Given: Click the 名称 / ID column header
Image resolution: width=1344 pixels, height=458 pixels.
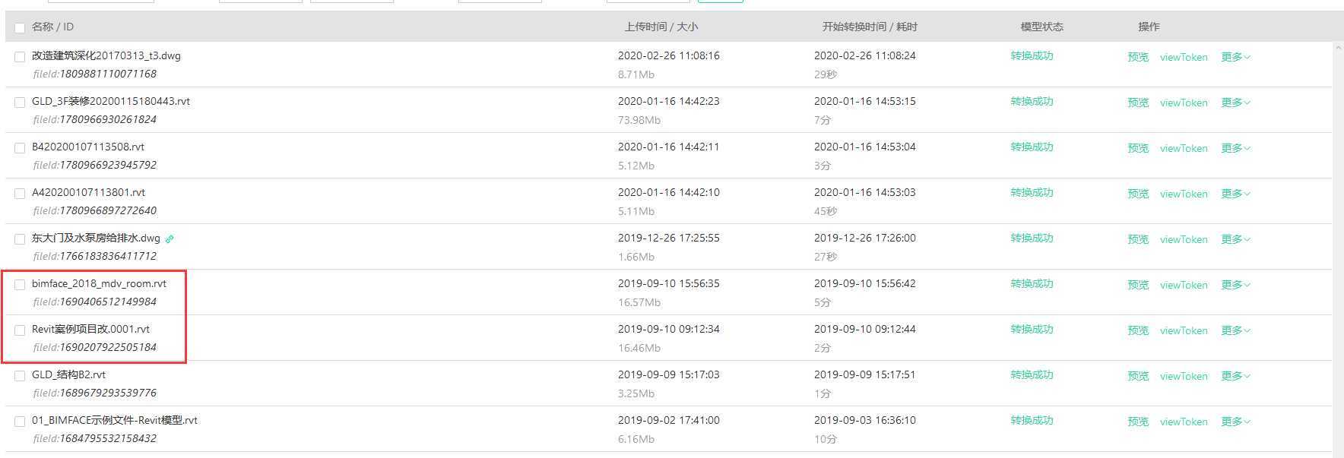Looking at the screenshot, I should pos(52,27).
